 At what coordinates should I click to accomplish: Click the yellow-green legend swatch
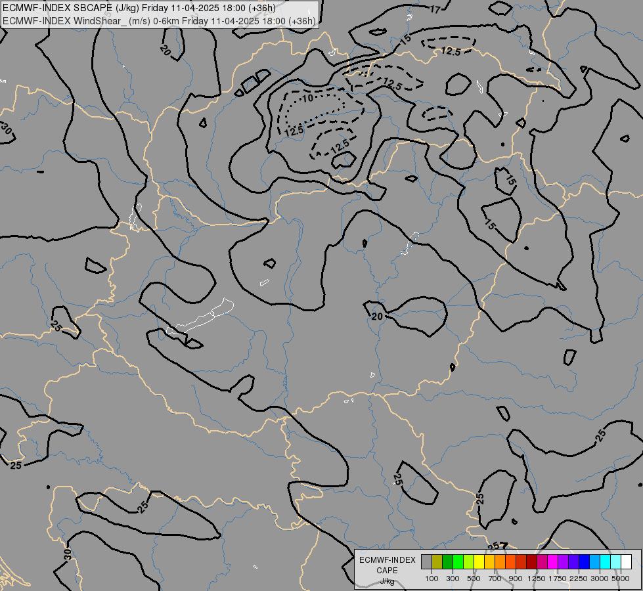point(469,561)
